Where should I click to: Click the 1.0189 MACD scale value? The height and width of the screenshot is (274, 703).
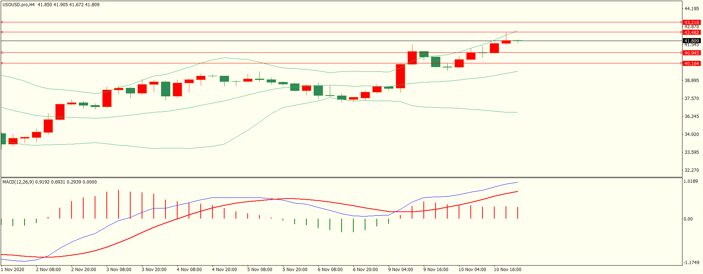(691, 181)
